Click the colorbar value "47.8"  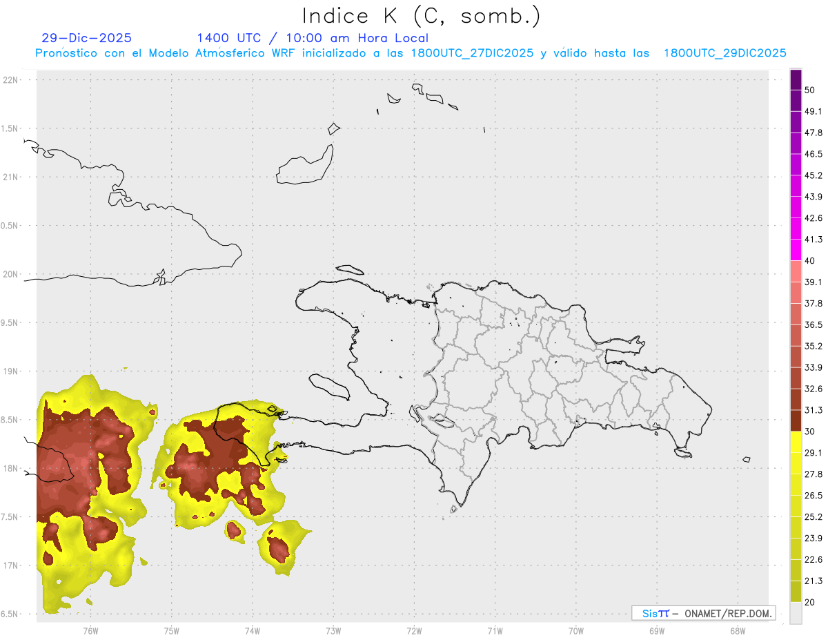point(814,133)
